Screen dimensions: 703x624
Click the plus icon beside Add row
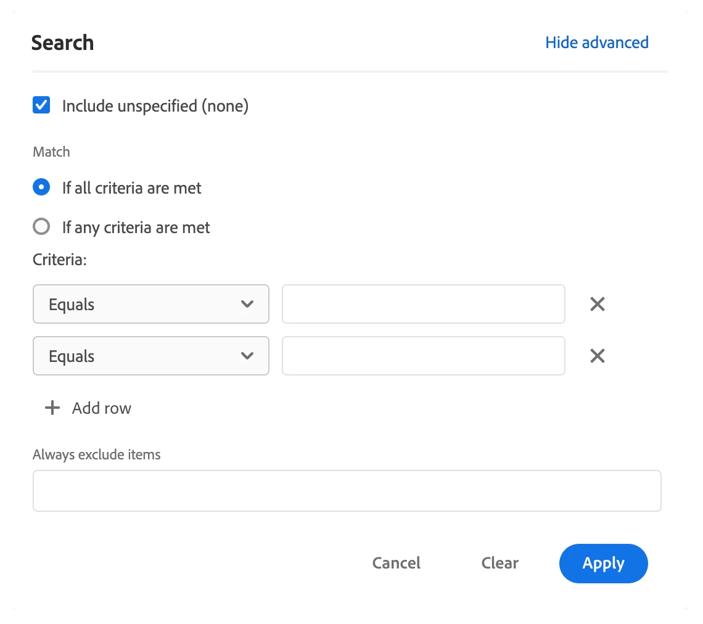[x=53, y=408]
